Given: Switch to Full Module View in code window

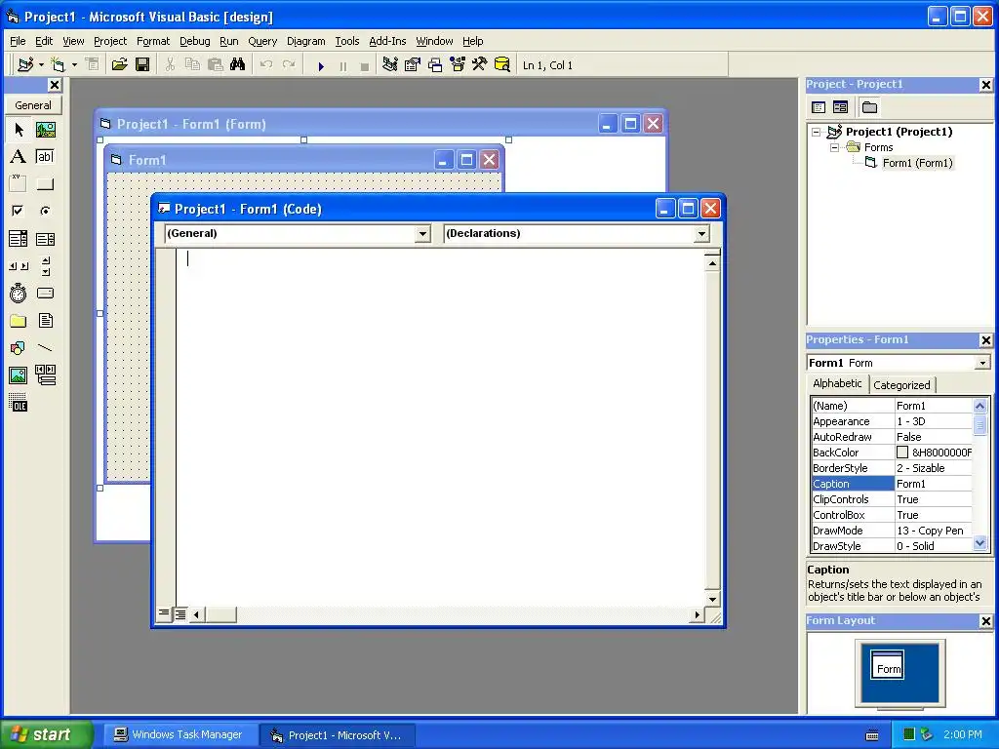Looking at the screenshot, I should [x=180, y=614].
